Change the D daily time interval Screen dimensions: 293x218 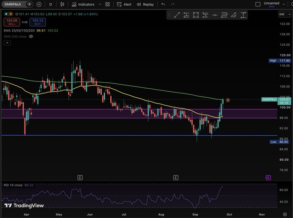50,4
